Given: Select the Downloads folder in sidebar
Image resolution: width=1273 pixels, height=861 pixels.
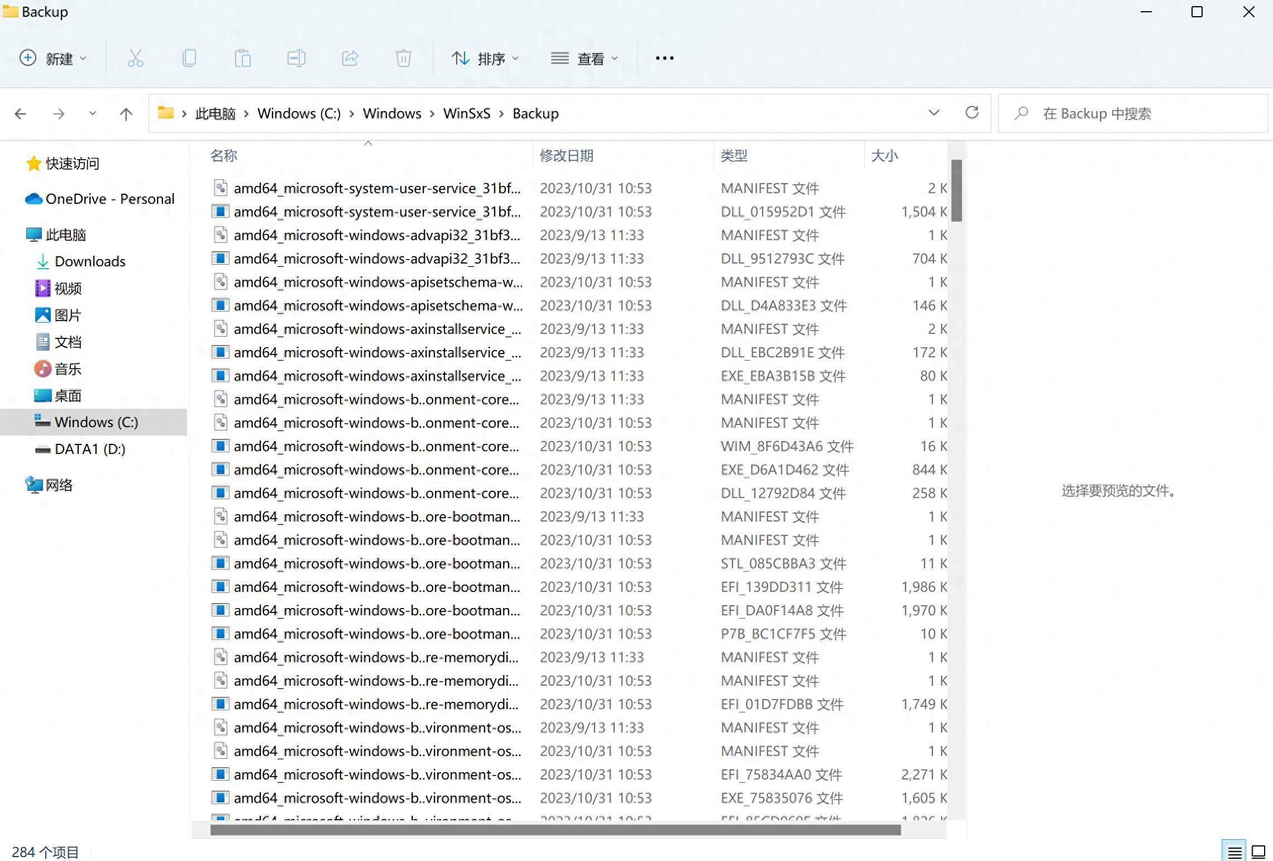Looking at the screenshot, I should point(90,260).
